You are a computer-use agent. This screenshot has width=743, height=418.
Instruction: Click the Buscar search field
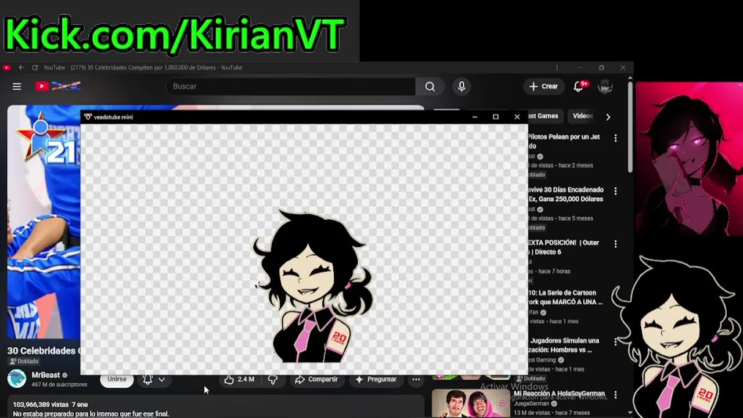coord(290,87)
